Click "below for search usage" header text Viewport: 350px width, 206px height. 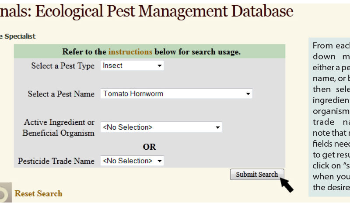[197, 52]
